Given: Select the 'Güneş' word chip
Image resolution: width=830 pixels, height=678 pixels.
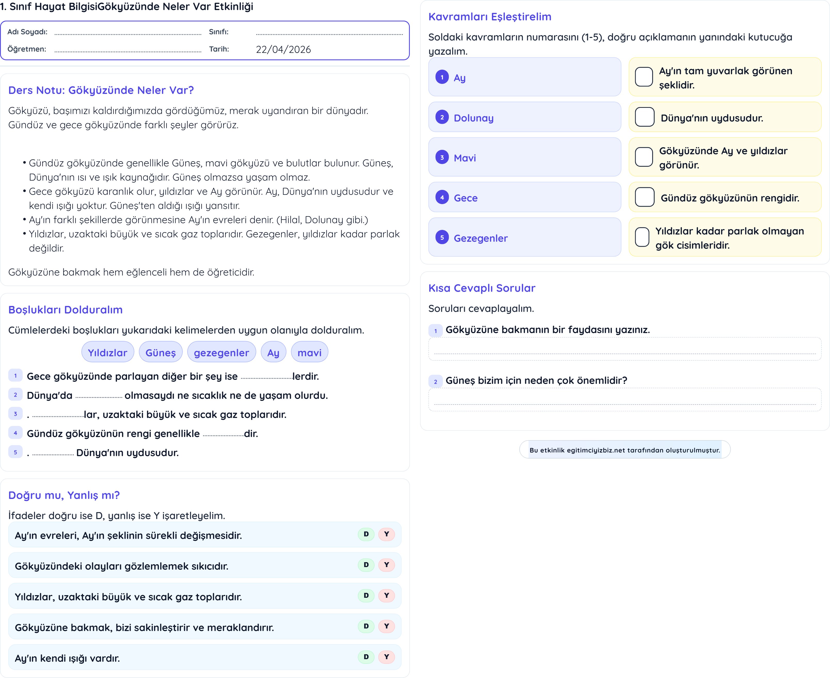Looking at the screenshot, I should click(x=161, y=352).
